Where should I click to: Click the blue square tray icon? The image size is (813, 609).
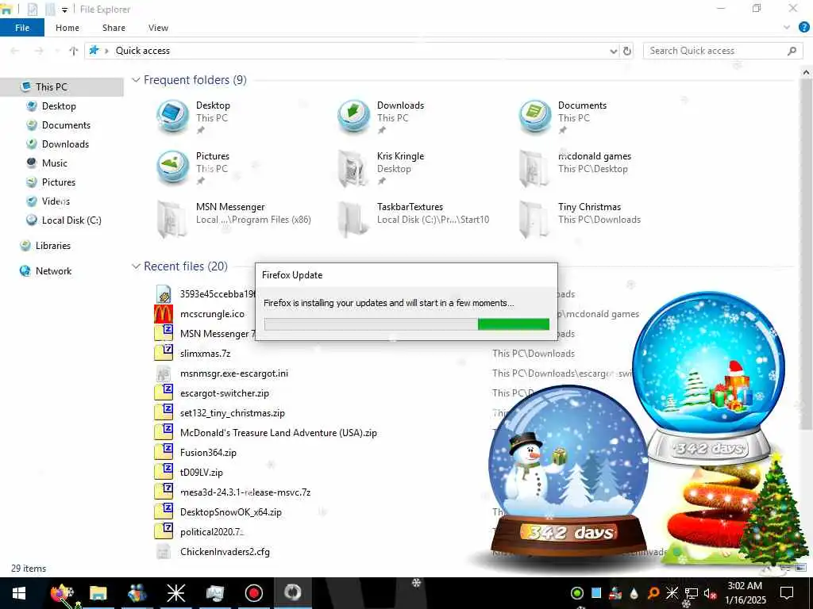click(x=596, y=593)
